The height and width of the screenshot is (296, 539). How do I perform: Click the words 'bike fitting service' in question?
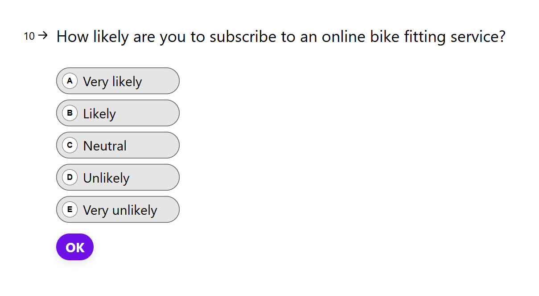(437, 37)
